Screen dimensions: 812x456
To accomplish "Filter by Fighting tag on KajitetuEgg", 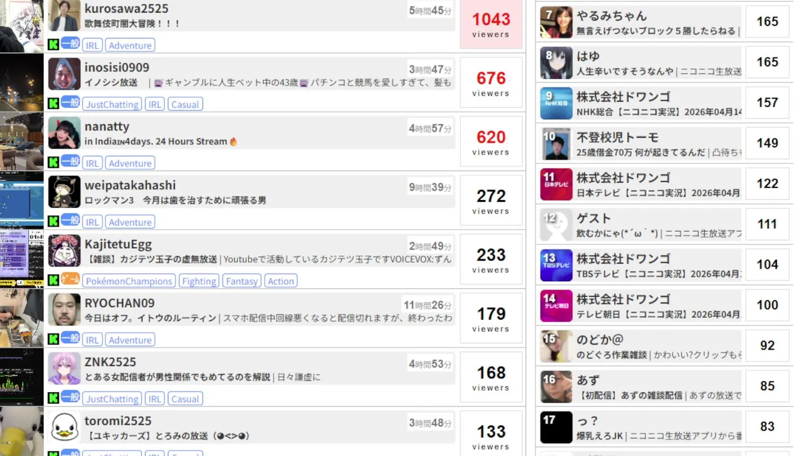I will point(199,281).
